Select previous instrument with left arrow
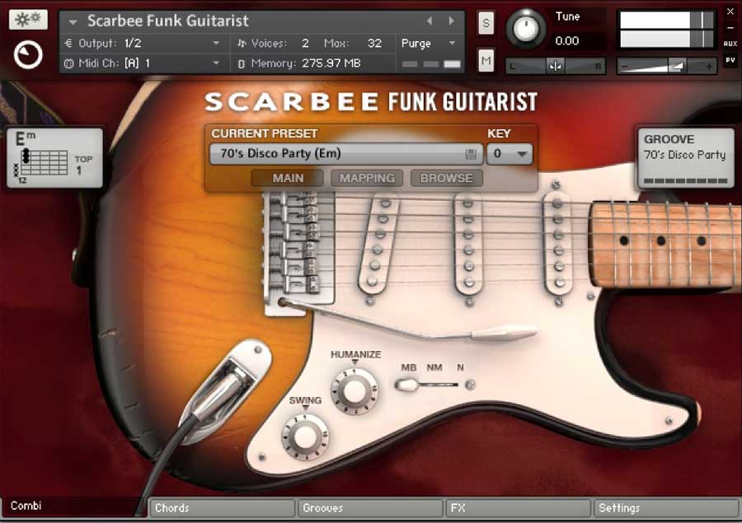This screenshot has height=523, width=742. 430,21
